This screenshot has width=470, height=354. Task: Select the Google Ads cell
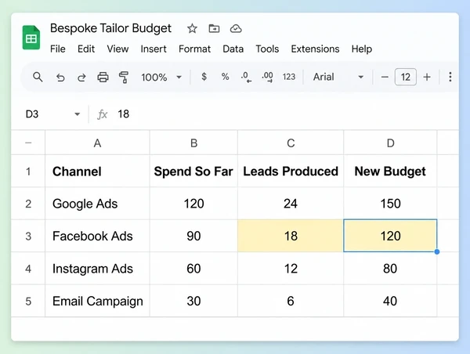pyautogui.click(x=97, y=204)
